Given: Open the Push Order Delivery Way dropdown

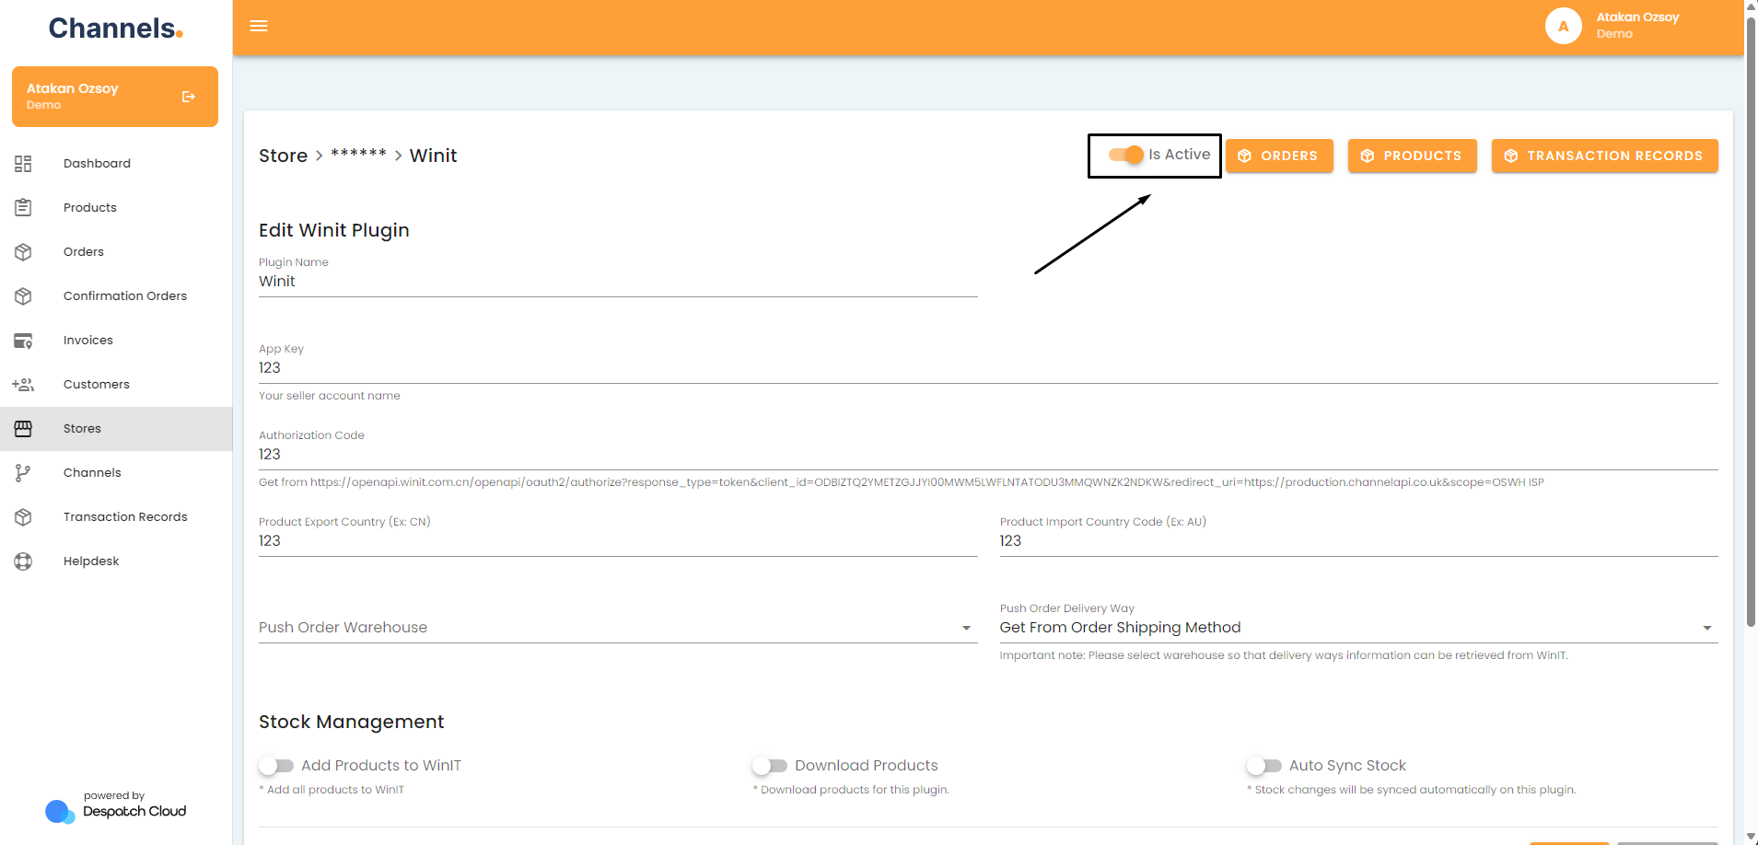Looking at the screenshot, I should tap(1358, 628).
